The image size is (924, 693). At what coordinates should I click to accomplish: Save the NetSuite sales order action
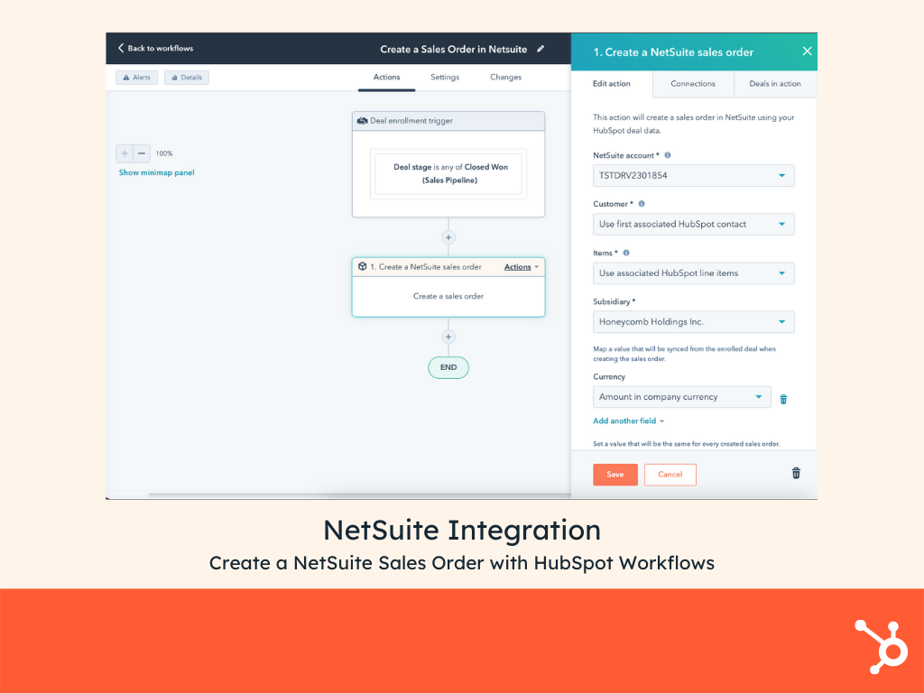click(x=615, y=475)
